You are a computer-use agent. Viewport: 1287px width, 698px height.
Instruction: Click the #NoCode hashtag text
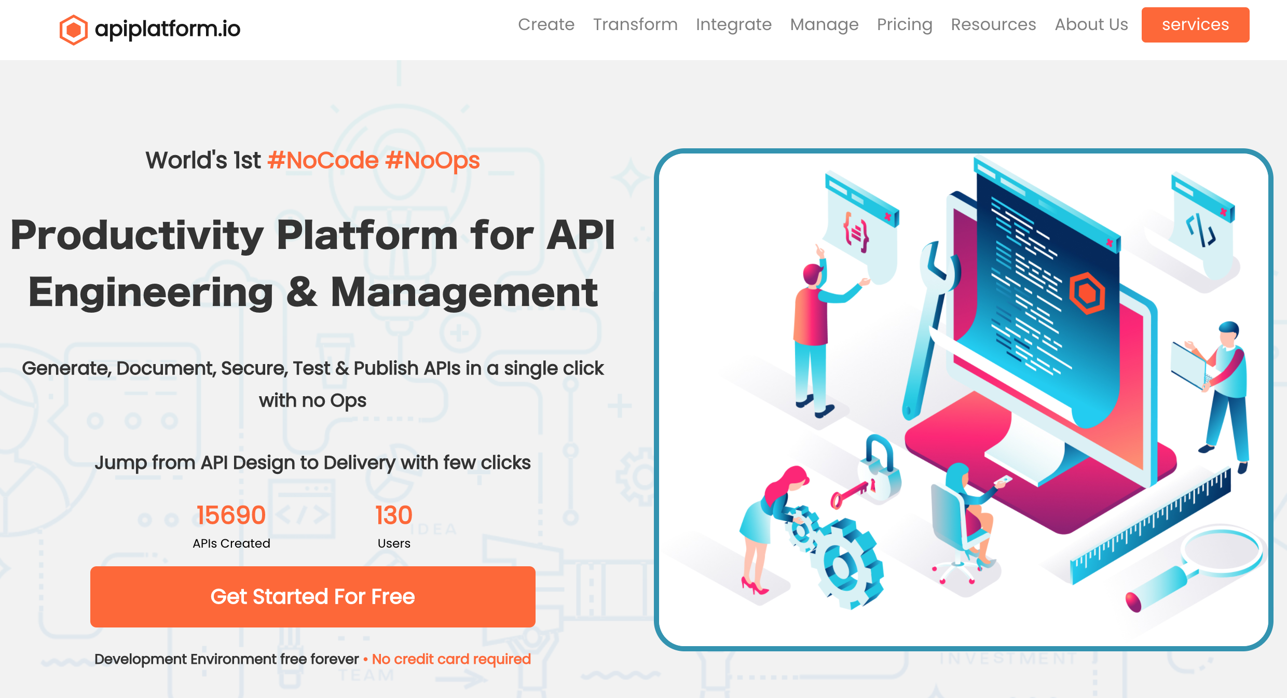[x=323, y=160]
